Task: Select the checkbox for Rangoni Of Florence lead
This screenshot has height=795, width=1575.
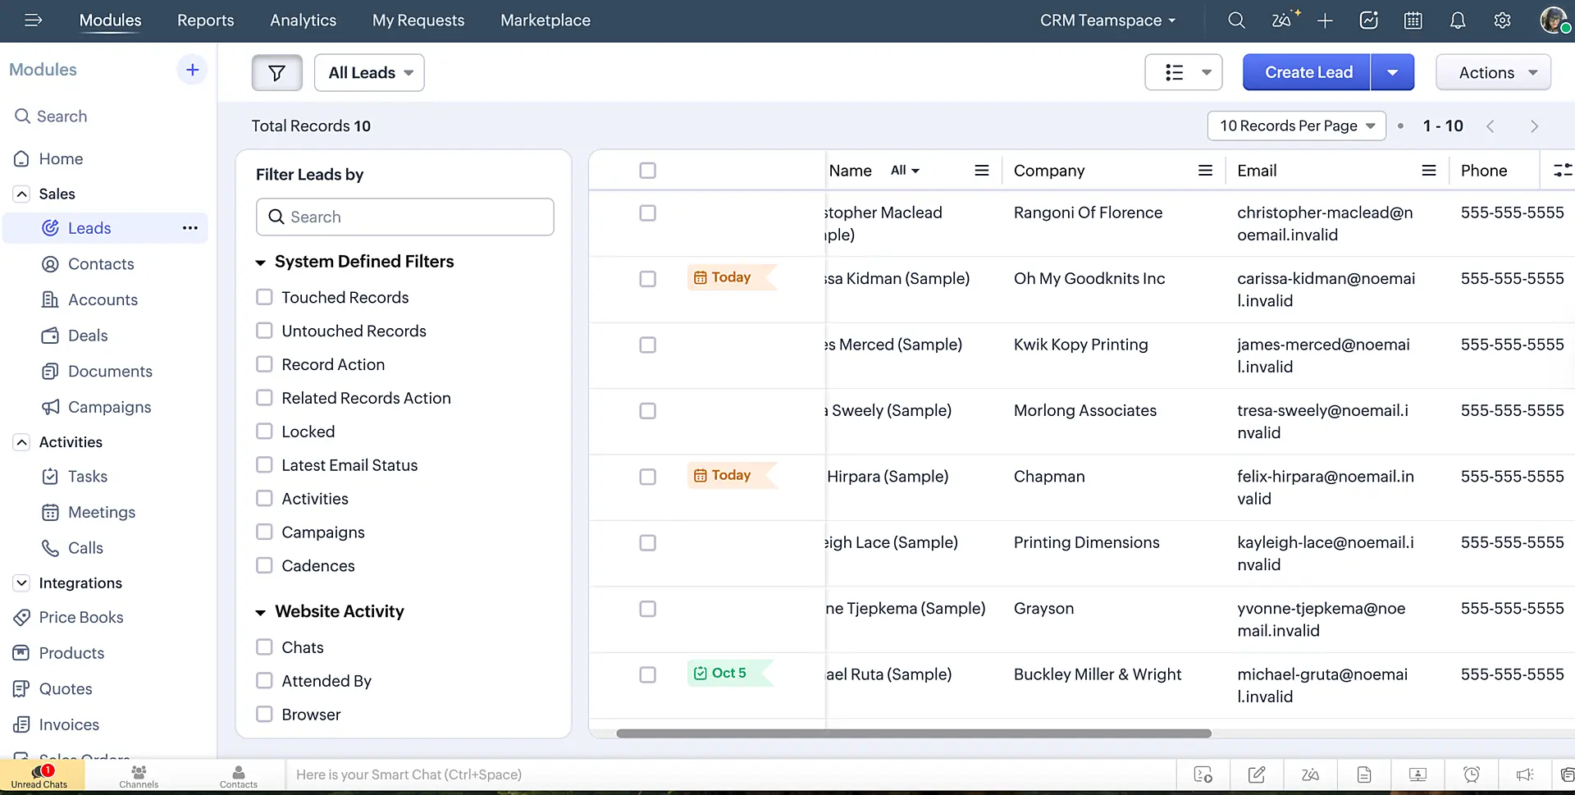Action: (647, 212)
